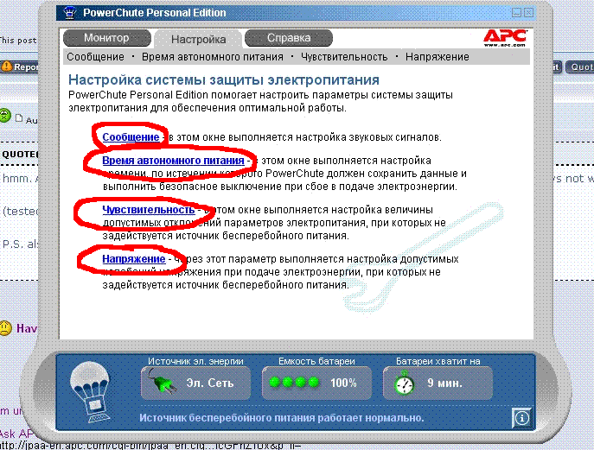Switch to the Настройка tab
The width and height of the screenshot is (594, 450).
click(x=198, y=39)
